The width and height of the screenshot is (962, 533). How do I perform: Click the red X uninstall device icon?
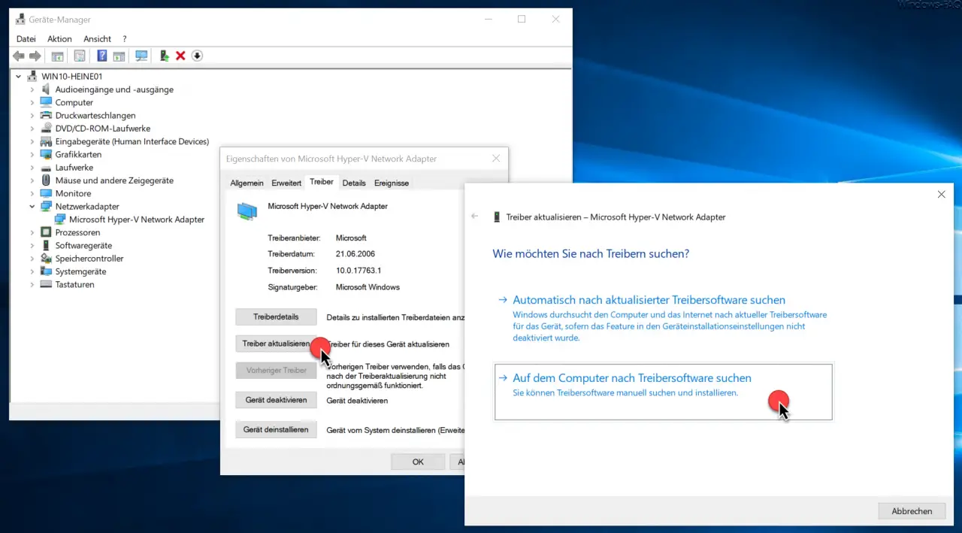tap(180, 56)
